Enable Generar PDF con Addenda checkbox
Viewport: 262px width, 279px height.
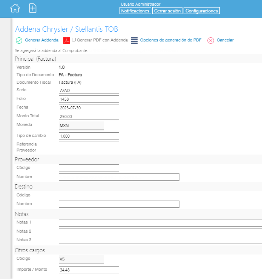tap(74, 40)
